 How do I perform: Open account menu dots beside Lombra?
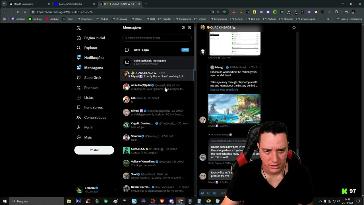point(115,190)
